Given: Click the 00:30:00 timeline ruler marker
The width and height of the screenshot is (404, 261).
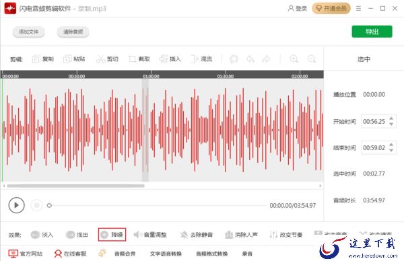Looking at the screenshot, I should (x=77, y=77).
